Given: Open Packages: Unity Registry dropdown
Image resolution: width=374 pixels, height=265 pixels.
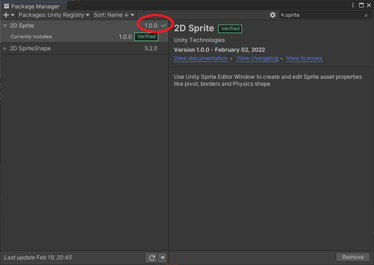Looking at the screenshot, I should 54,15.
